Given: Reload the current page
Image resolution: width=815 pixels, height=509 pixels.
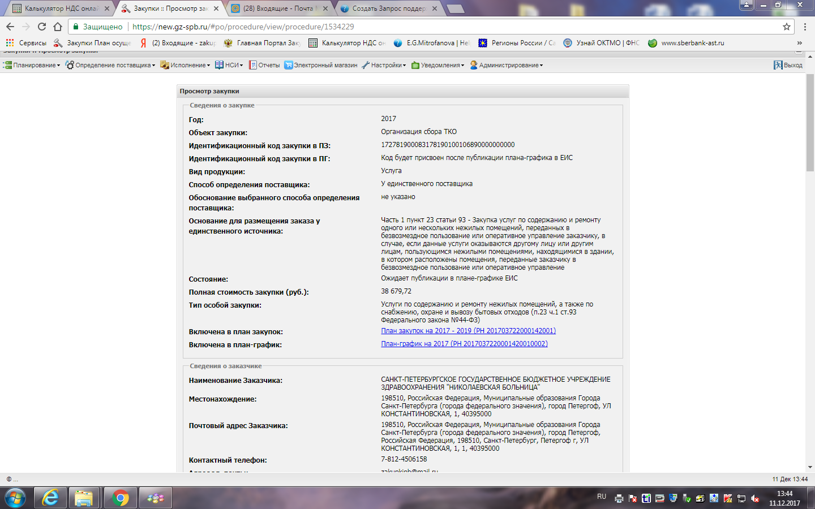Looking at the screenshot, I should tap(42, 27).
